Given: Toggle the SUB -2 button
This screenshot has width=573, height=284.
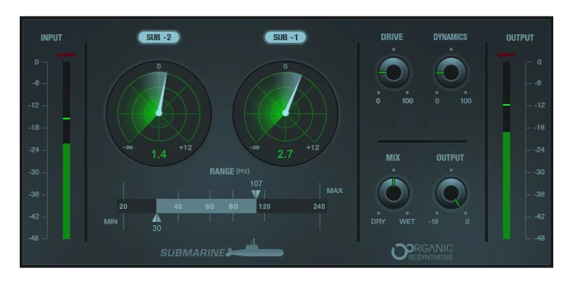Looking at the screenshot, I should pyautogui.click(x=159, y=37).
